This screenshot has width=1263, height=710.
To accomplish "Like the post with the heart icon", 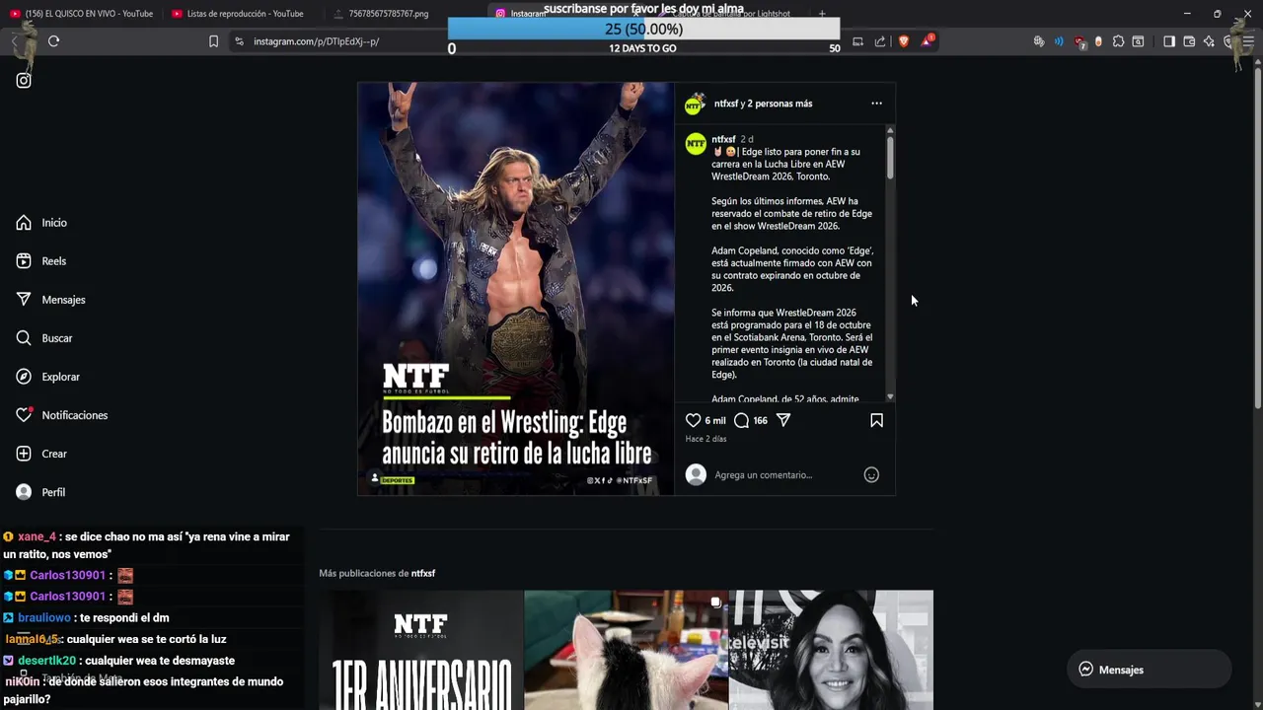I will click(693, 420).
